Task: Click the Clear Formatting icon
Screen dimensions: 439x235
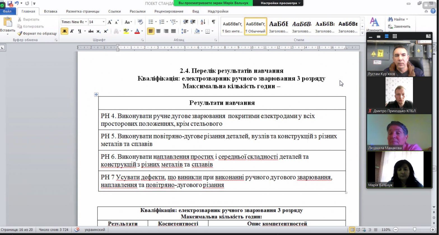Action: [x=140, y=22]
